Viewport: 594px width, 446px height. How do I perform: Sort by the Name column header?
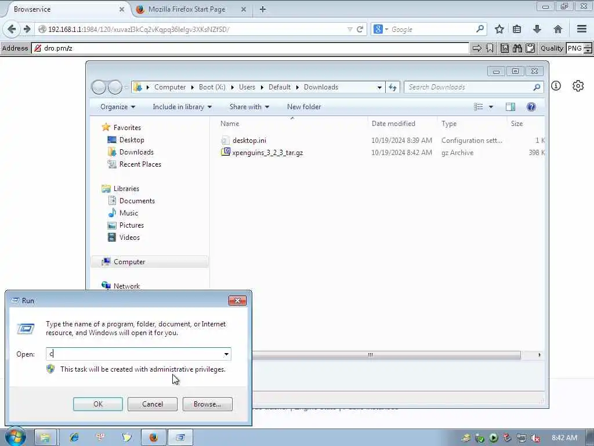click(292, 124)
